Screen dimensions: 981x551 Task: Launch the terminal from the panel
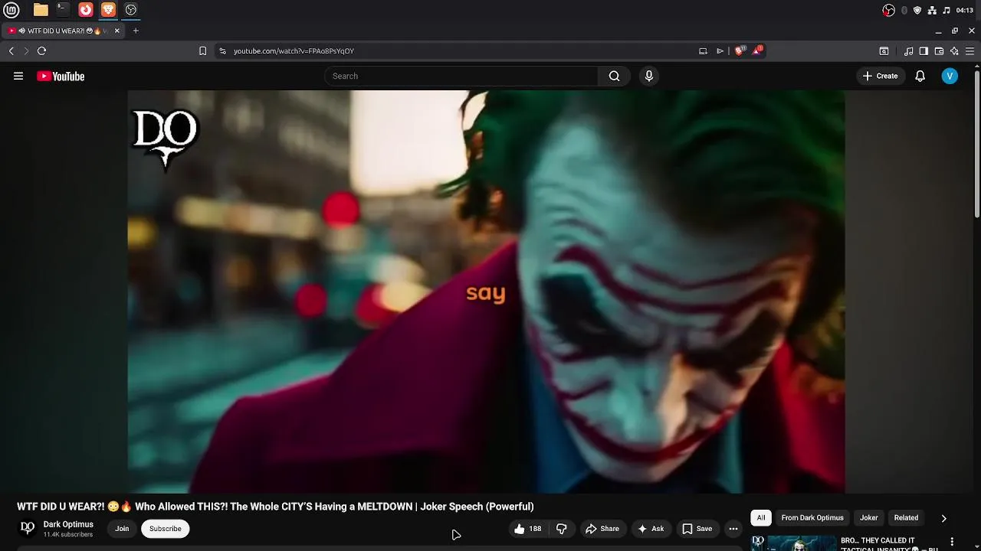63,10
